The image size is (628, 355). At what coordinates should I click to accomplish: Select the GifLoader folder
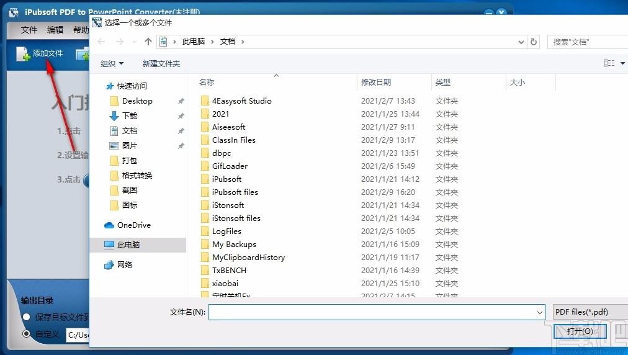point(230,166)
